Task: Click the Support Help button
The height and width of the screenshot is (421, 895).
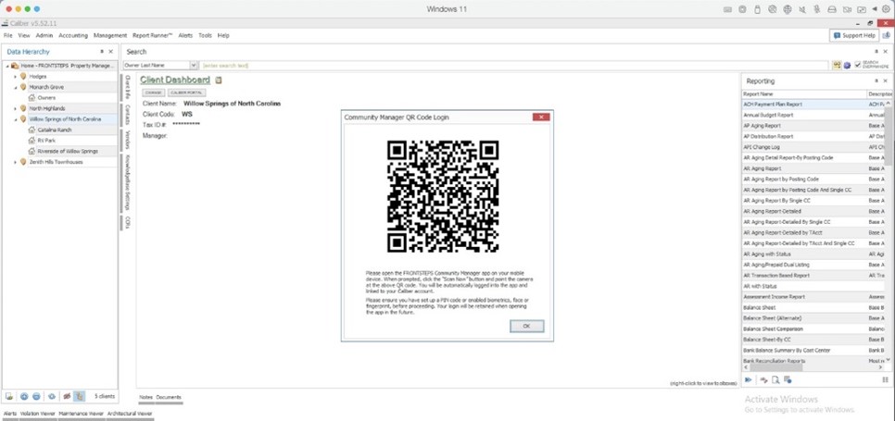Action: (854, 35)
